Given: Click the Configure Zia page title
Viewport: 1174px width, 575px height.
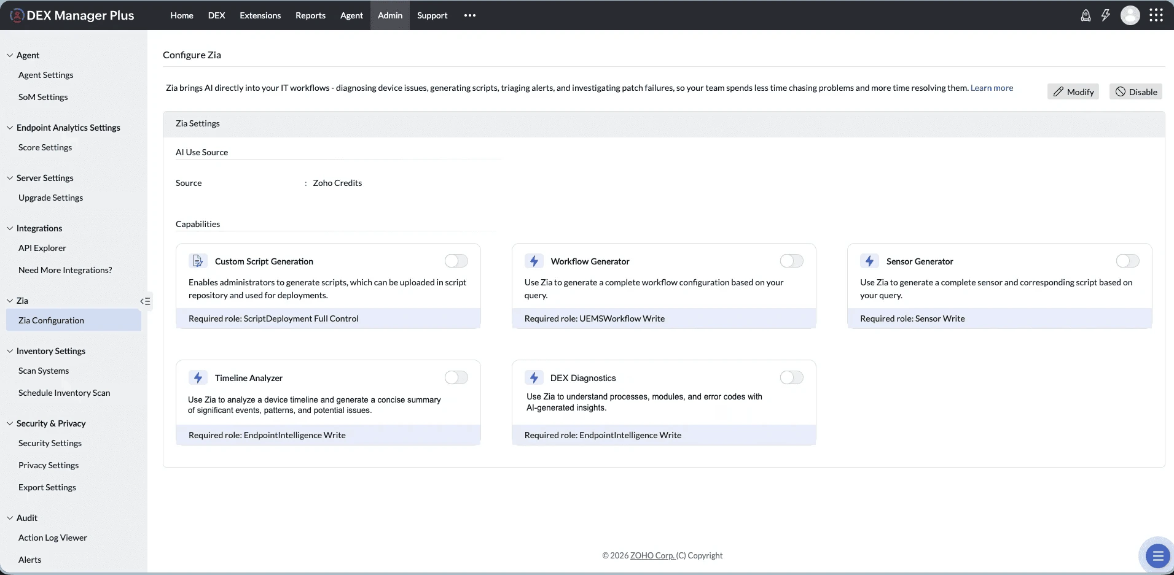Looking at the screenshot, I should [192, 55].
